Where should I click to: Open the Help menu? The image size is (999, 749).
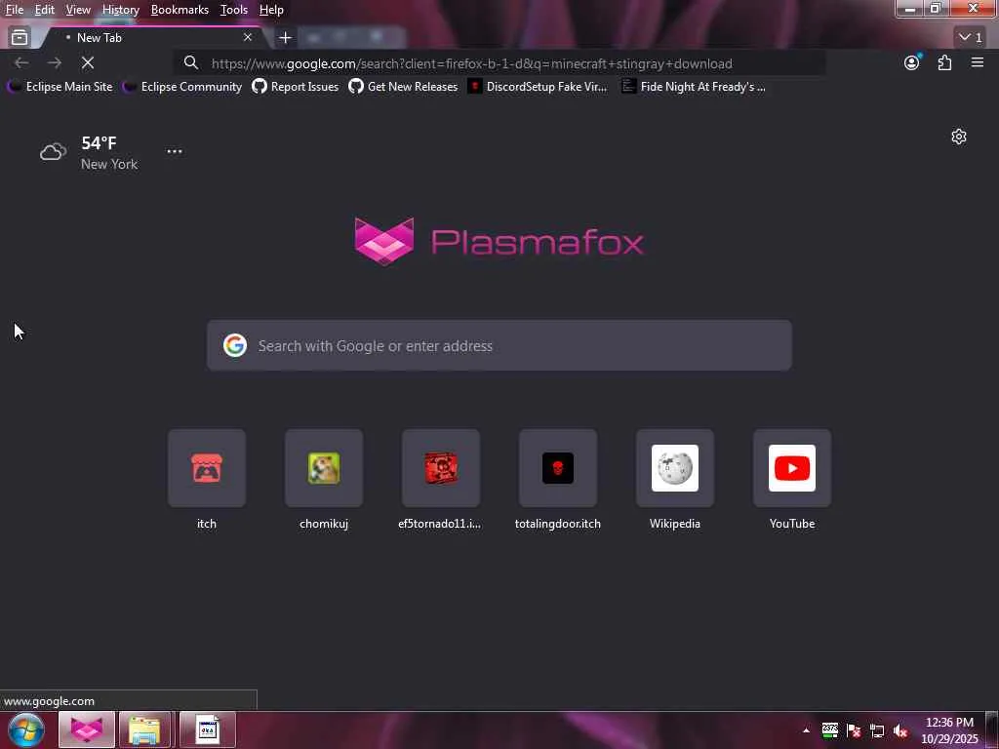271,10
